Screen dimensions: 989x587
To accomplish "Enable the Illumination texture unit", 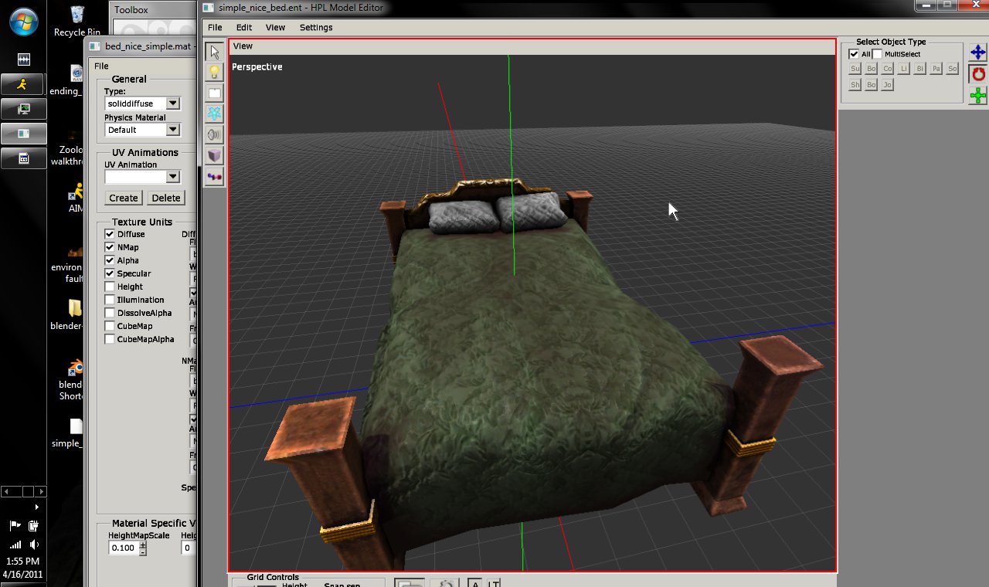I will (110, 300).
